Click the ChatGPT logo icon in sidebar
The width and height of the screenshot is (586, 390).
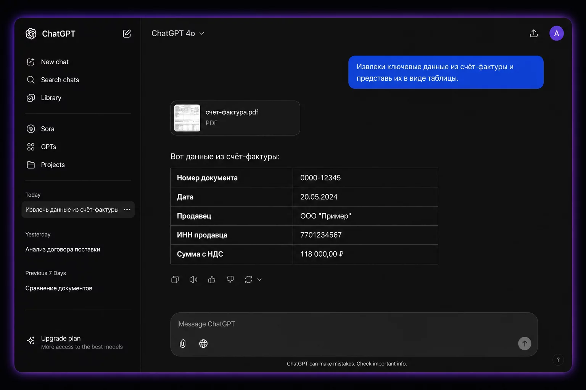tap(31, 34)
